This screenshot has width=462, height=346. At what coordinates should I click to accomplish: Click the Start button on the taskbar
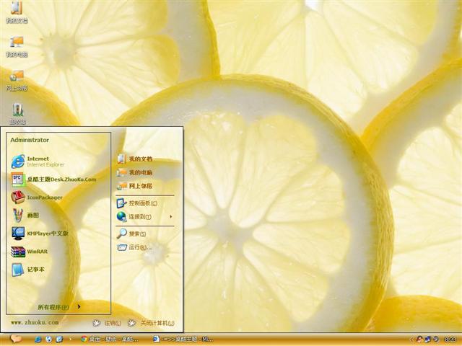click(x=14, y=339)
